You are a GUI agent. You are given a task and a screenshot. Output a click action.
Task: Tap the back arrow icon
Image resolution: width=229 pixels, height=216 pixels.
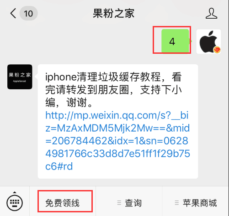(x=13, y=13)
